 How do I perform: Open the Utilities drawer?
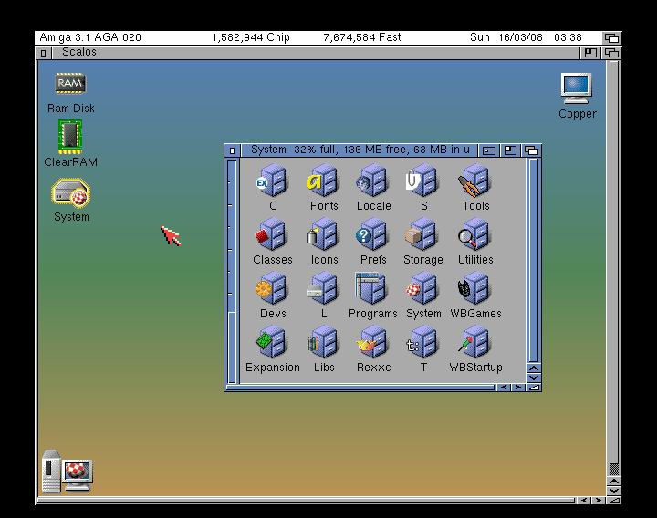tap(475, 234)
